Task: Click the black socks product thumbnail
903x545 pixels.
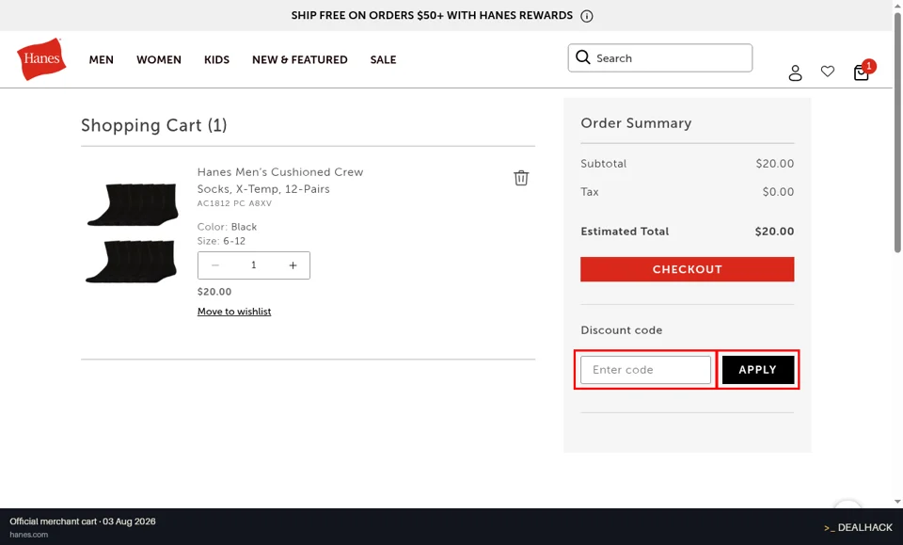Action: click(132, 232)
